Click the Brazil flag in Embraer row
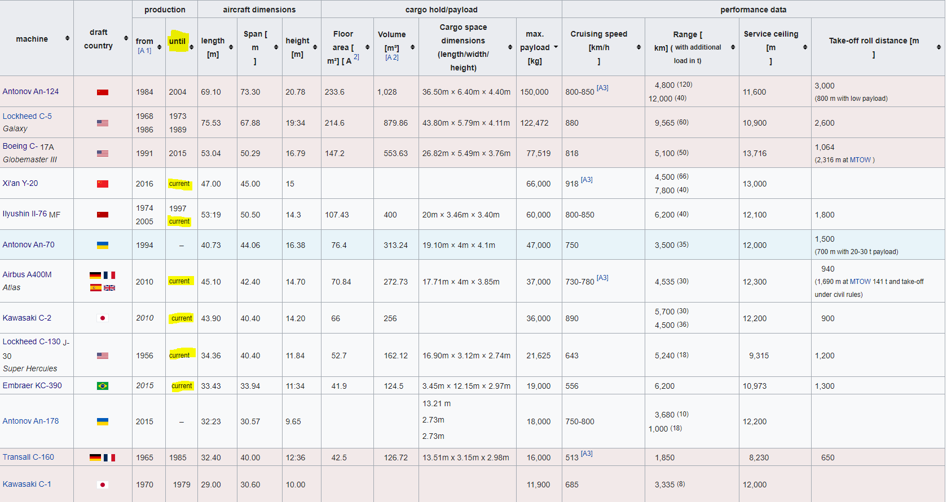 pyautogui.click(x=103, y=386)
